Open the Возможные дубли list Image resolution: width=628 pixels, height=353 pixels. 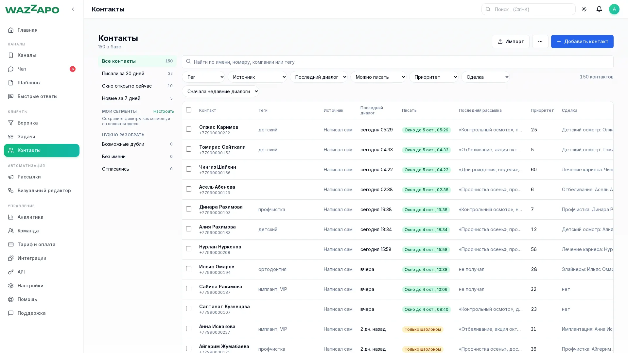137,144
